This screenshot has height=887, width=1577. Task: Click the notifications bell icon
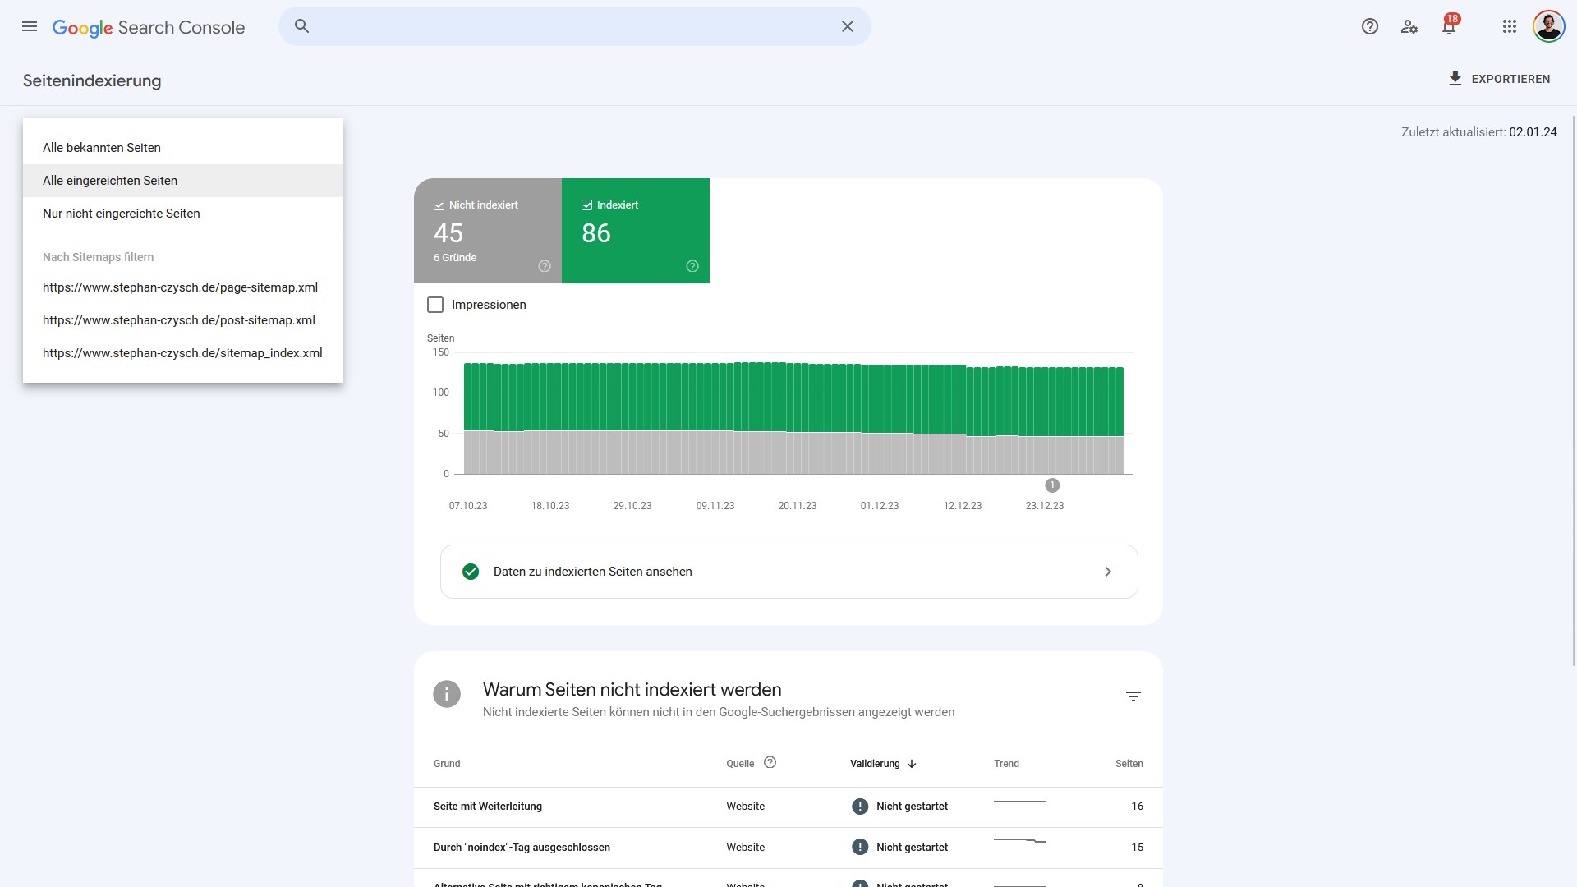click(1448, 26)
